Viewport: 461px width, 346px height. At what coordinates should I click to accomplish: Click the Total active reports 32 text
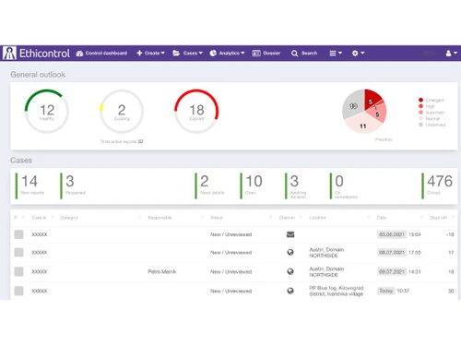point(122,141)
